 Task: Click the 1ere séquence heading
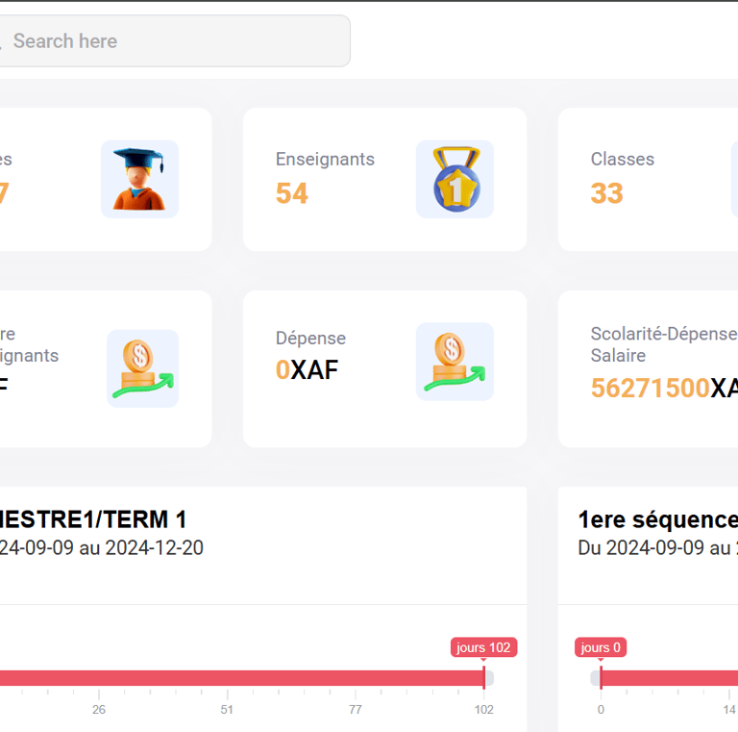coord(657,519)
